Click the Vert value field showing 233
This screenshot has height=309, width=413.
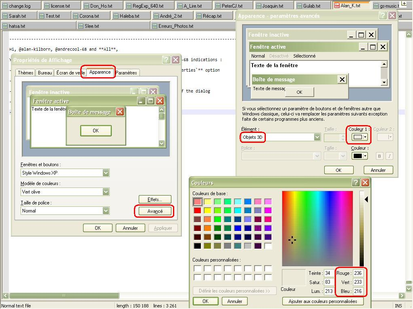(x=358, y=282)
